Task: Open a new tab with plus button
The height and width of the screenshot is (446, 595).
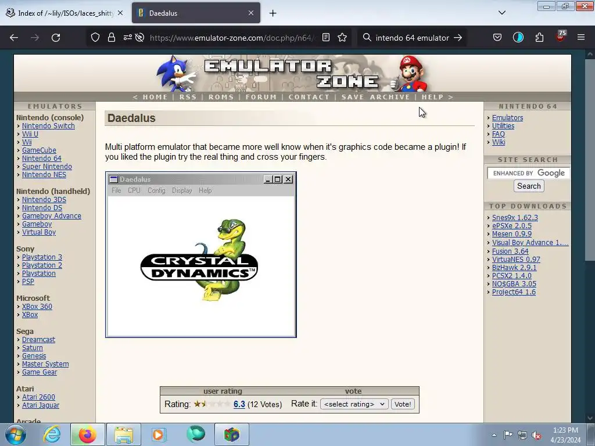Action: click(273, 13)
